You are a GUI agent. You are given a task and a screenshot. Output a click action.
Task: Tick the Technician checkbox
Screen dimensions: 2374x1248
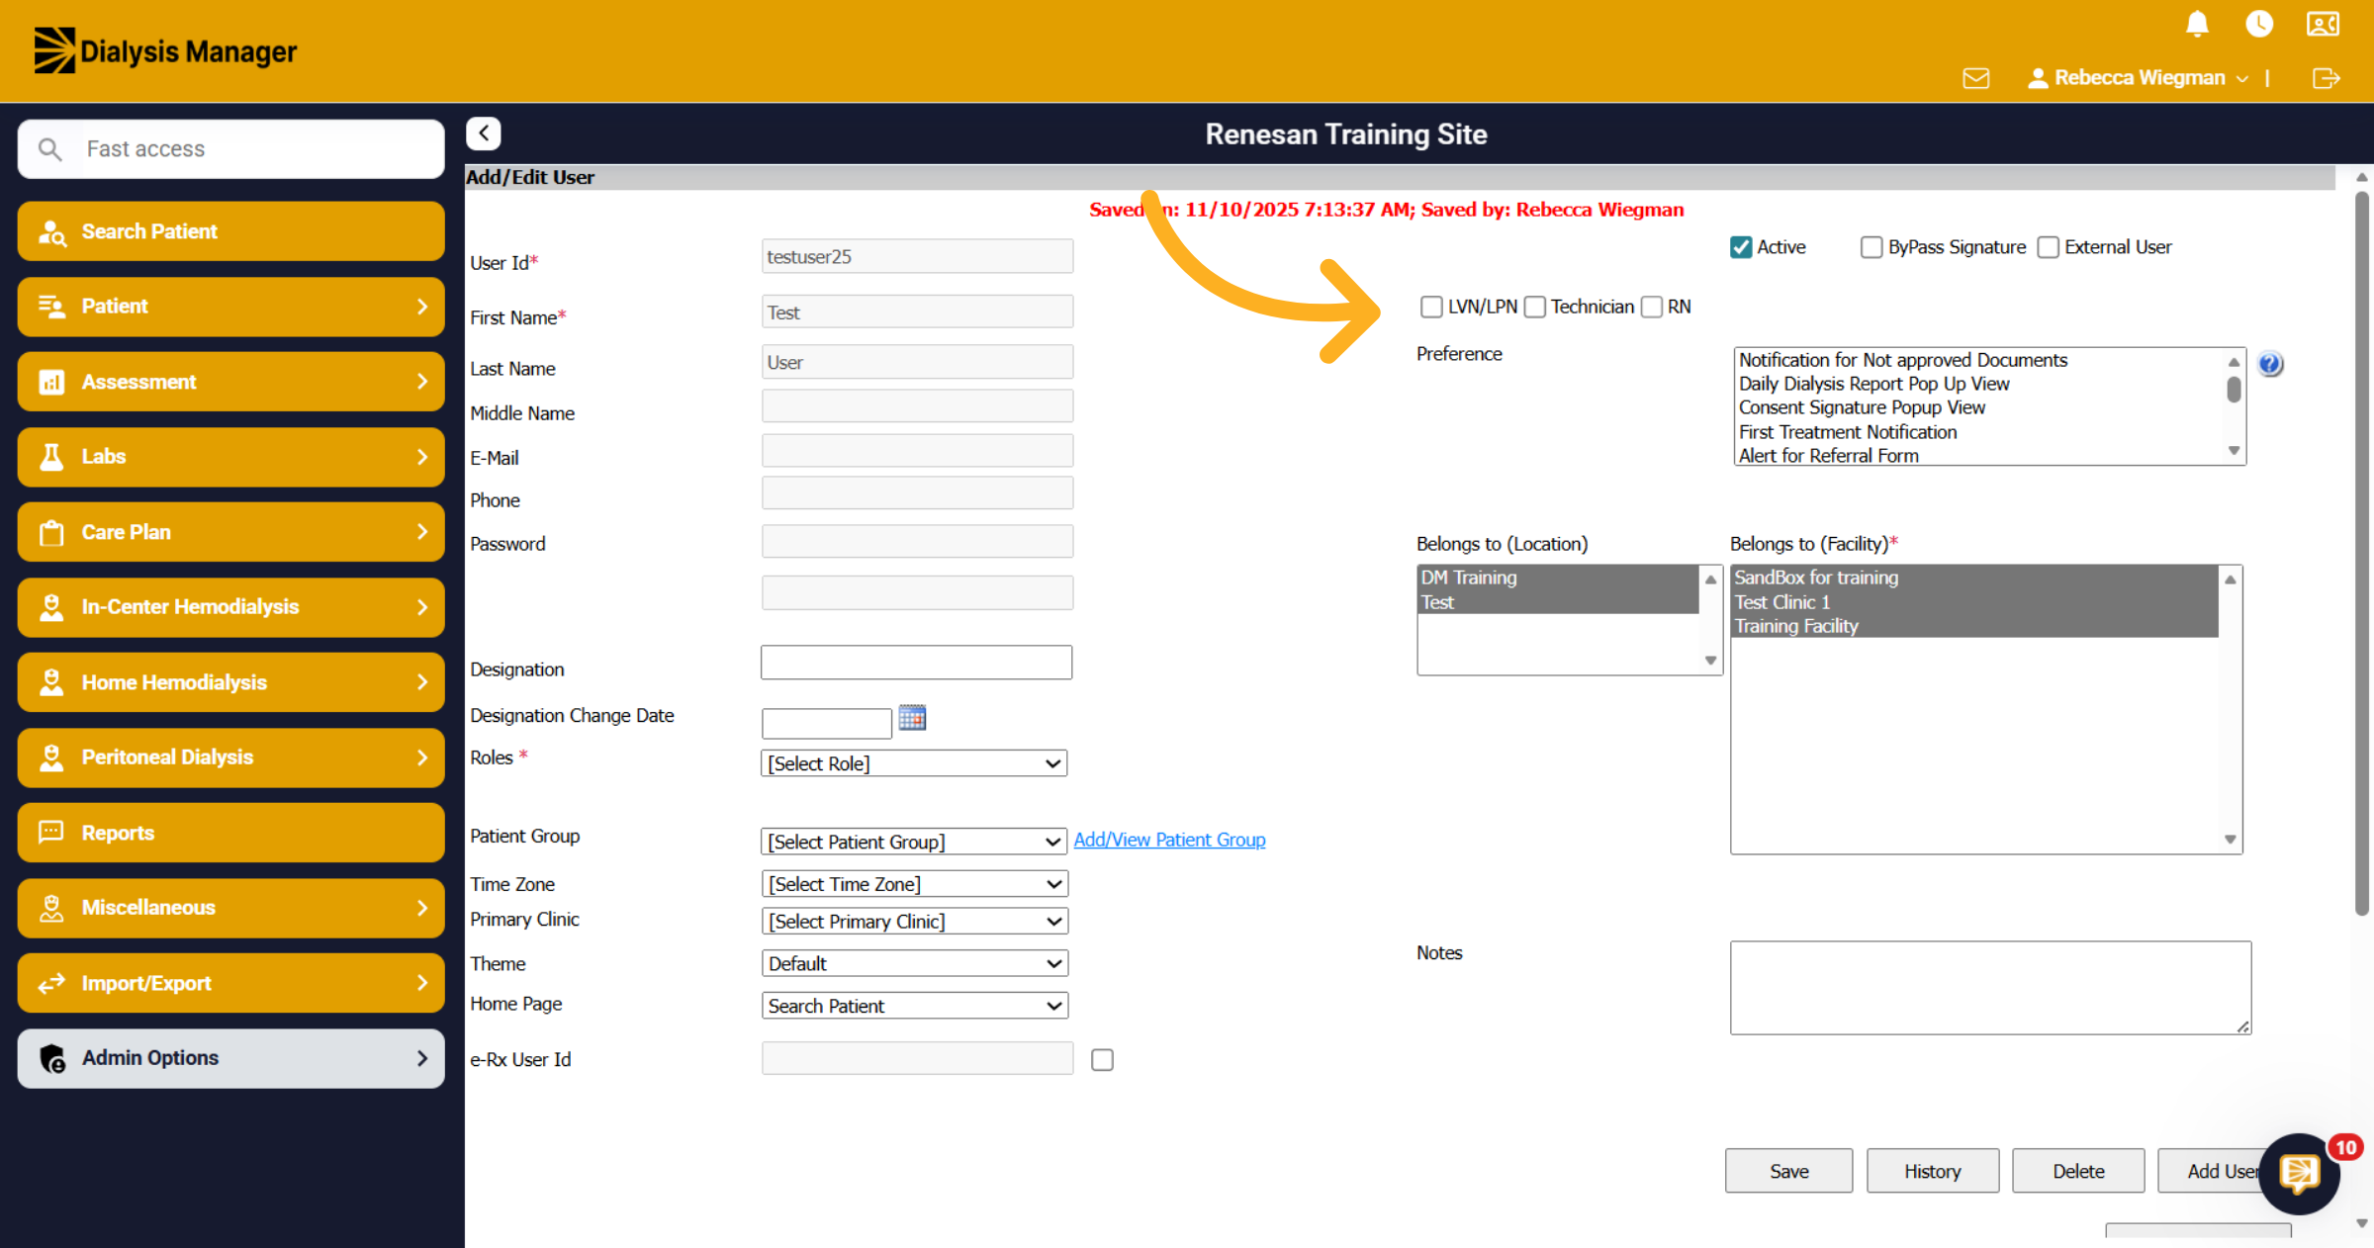[x=1535, y=308]
